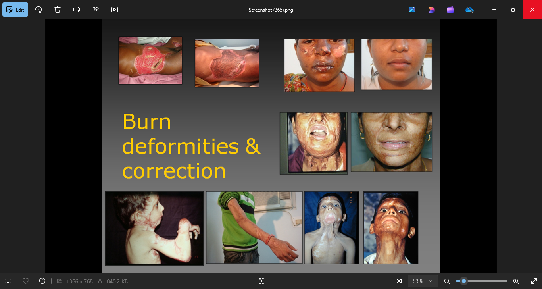The image size is (542, 289).
Task: Rotate the image with the rotate icon
Action: 38,10
